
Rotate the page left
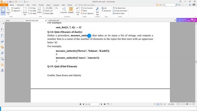[x=48, y=11]
